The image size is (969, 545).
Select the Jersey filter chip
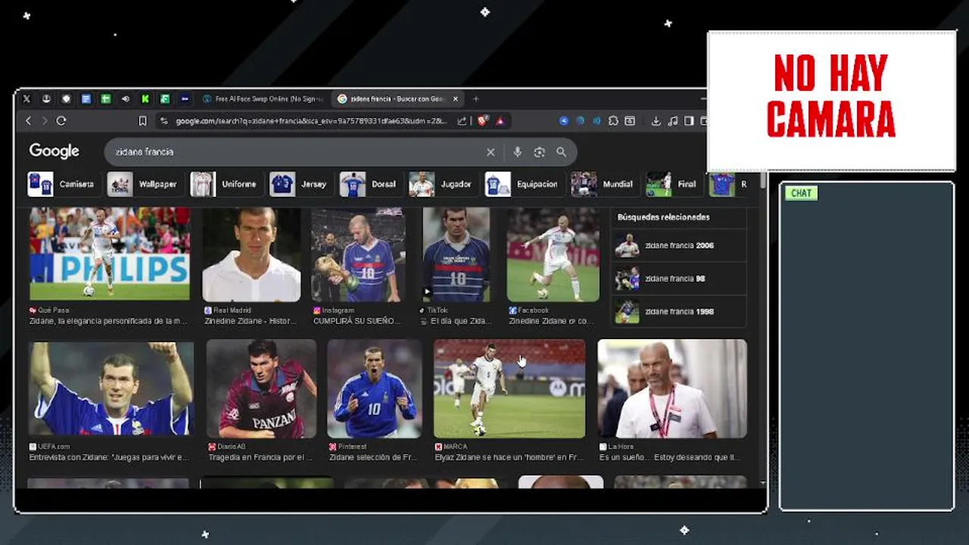(300, 184)
